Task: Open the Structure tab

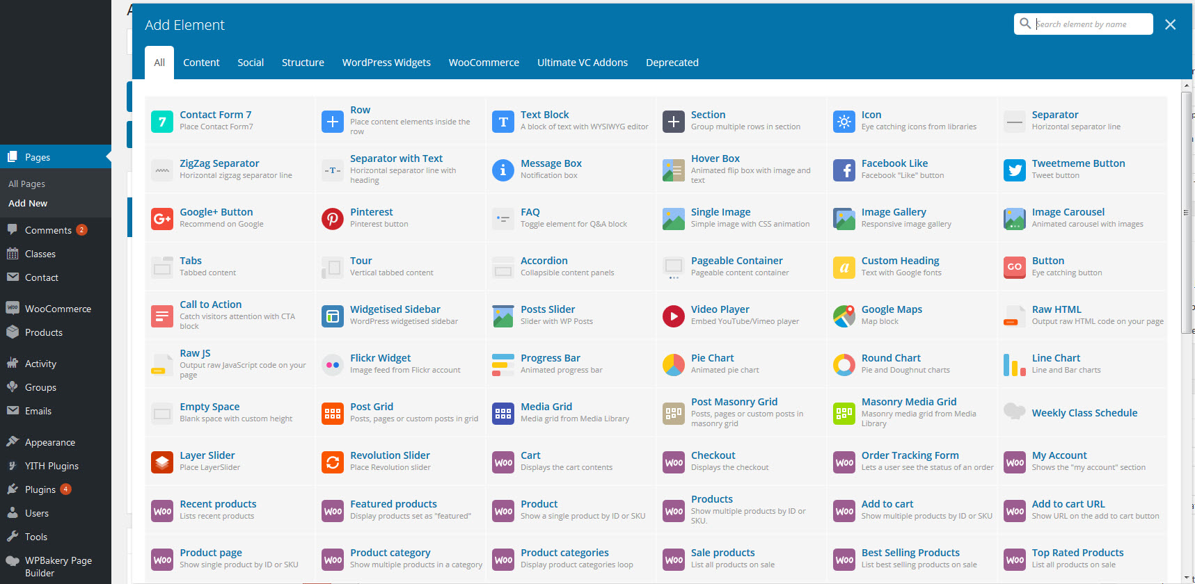Action: 303,63
